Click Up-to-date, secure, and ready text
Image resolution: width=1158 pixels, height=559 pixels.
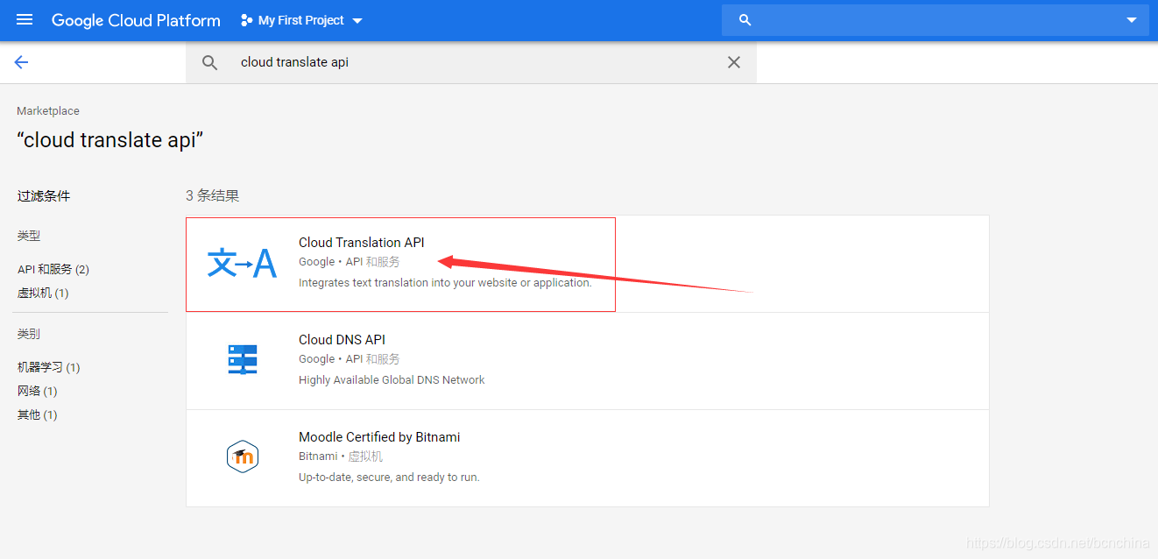point(389,478)
